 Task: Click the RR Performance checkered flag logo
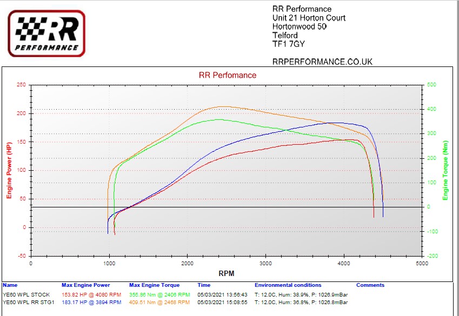pyautogui.click(x=46, y=33)
